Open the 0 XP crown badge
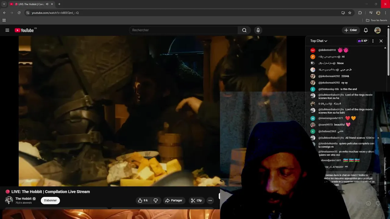Image resolution: width=390 pixels, height=219 pixels. [x=363, y=41]
